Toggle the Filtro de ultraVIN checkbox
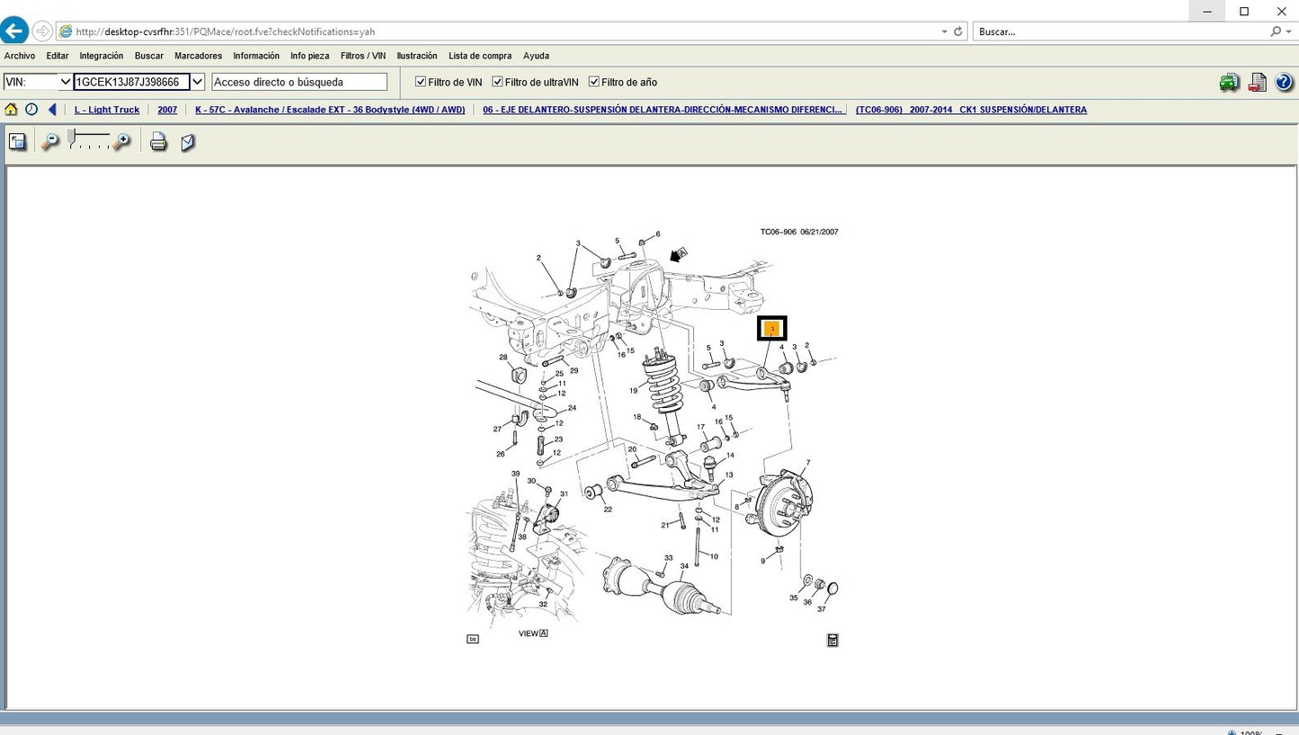 [497, 82]
